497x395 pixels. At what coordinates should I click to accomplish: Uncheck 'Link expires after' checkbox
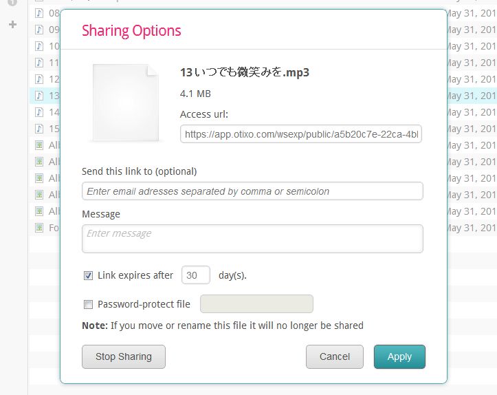coord(88,275)
